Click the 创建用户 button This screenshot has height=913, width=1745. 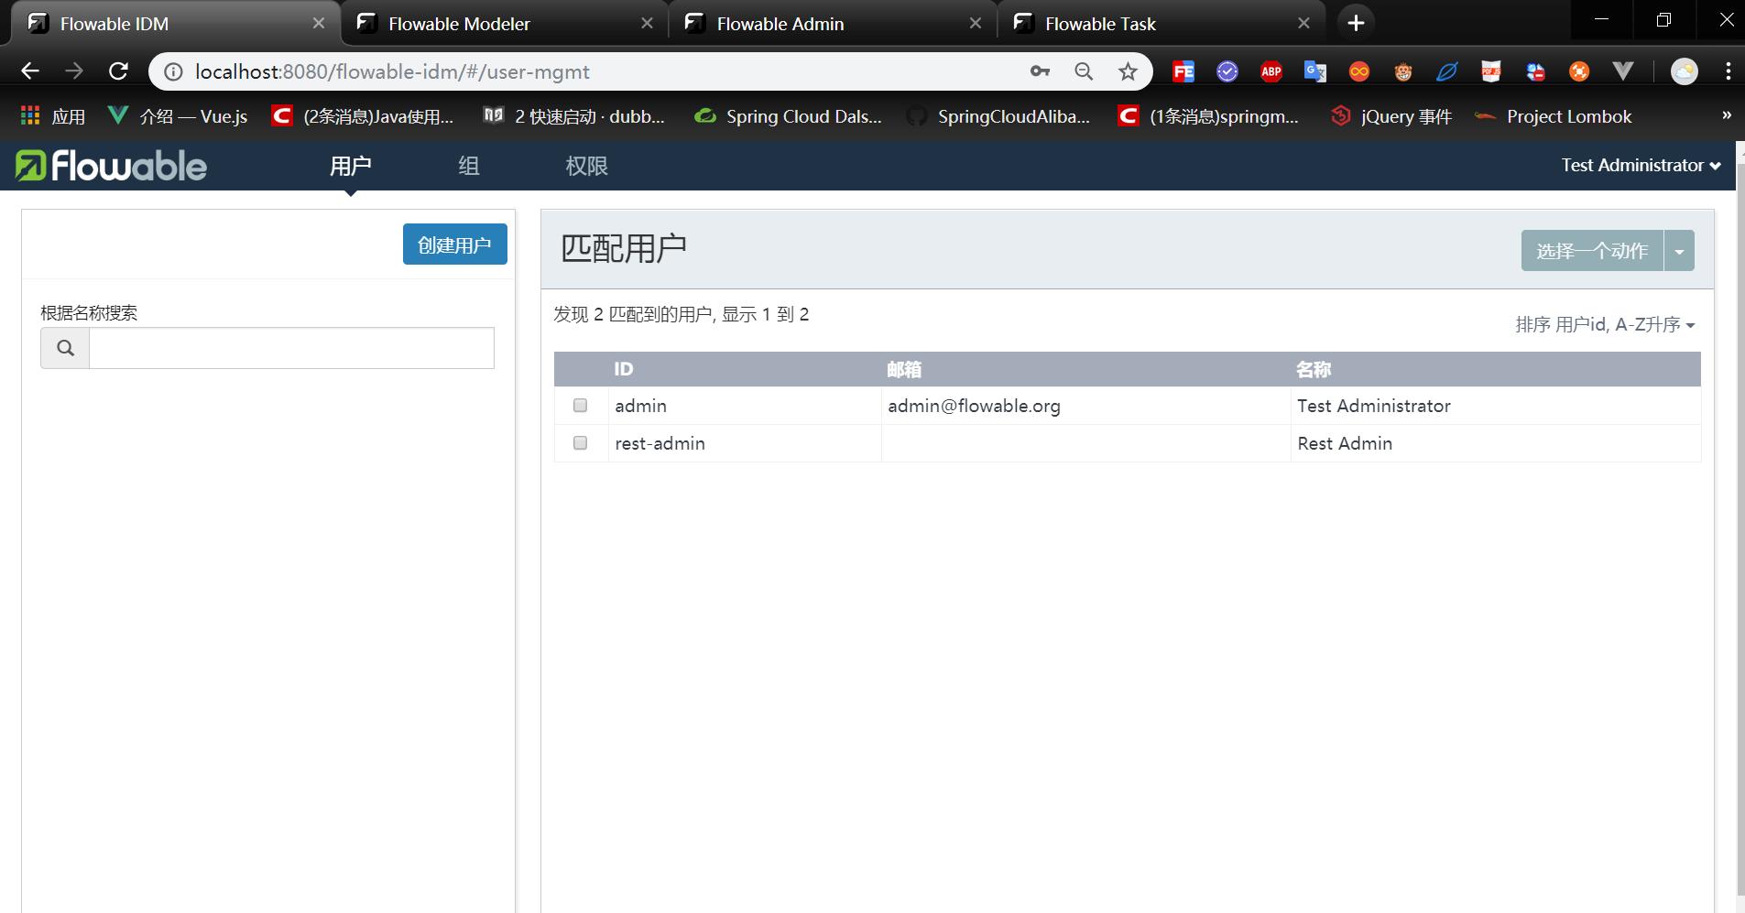(x=455, y=245)
